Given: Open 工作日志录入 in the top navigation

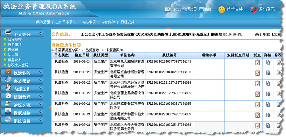Looking at the screenshot, I should (66, 22).
